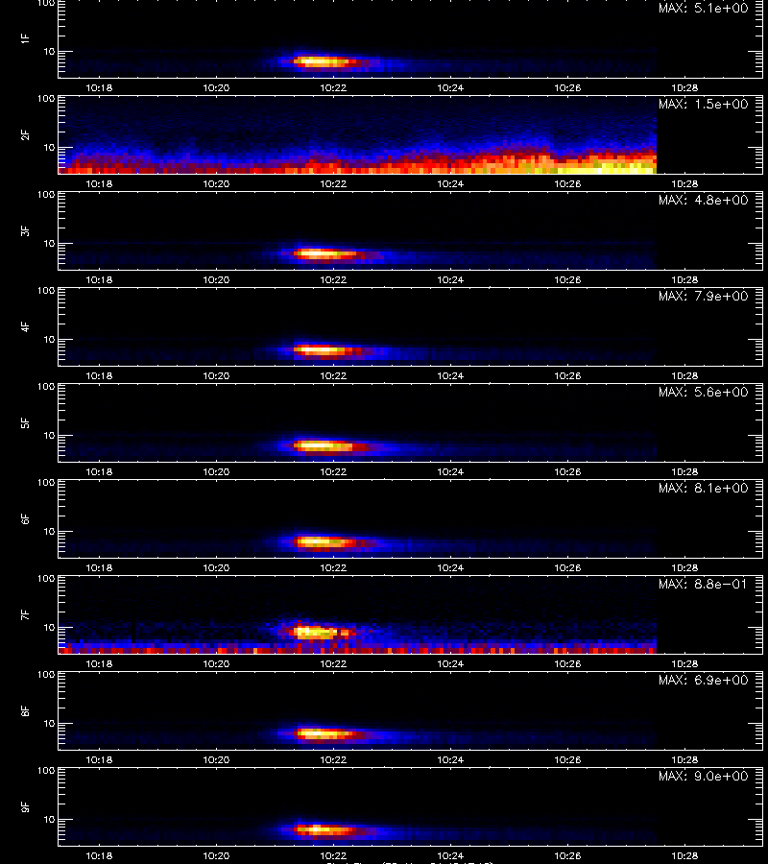Select the 5F panel axis label
The height and width of the screenshot is (864, 768).
click(25, 422)
